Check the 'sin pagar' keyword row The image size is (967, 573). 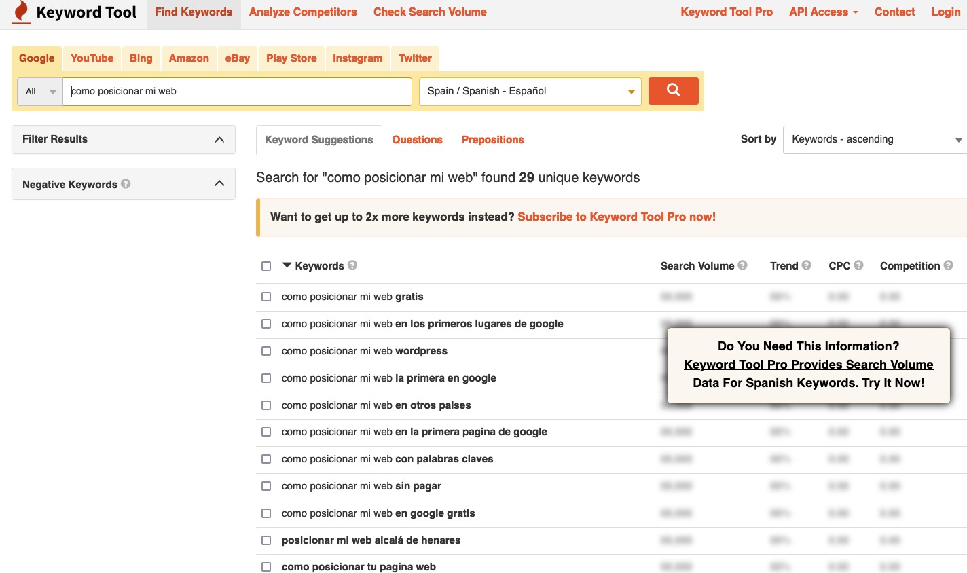(266, 486)
